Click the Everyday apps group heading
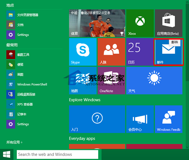Screen dimensions: 189x160 tap(82, 139)
